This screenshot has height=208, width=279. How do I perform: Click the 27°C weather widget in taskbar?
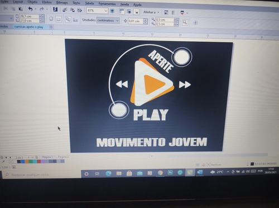217,172
